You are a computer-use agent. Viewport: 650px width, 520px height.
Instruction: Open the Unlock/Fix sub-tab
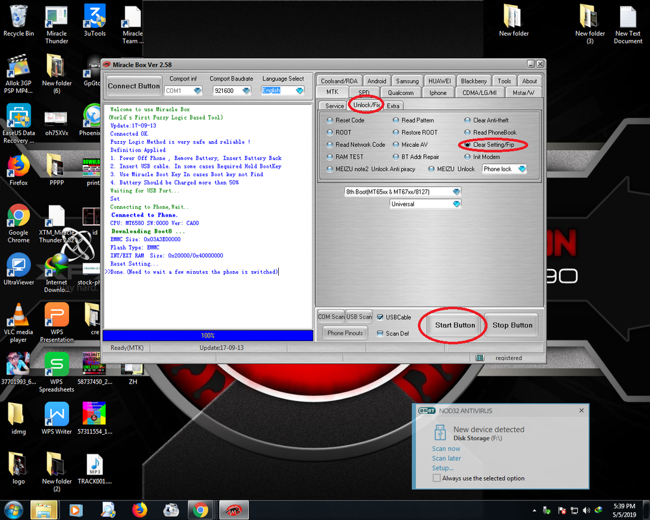(x=367, y=105)
